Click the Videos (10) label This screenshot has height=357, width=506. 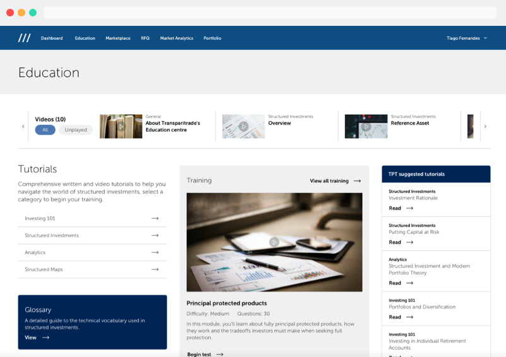click(x=50, y=119)
